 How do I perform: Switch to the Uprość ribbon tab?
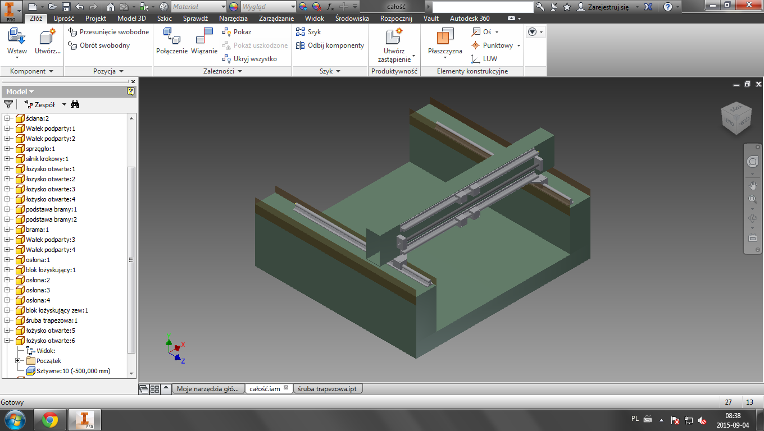(x=63, y=19)
